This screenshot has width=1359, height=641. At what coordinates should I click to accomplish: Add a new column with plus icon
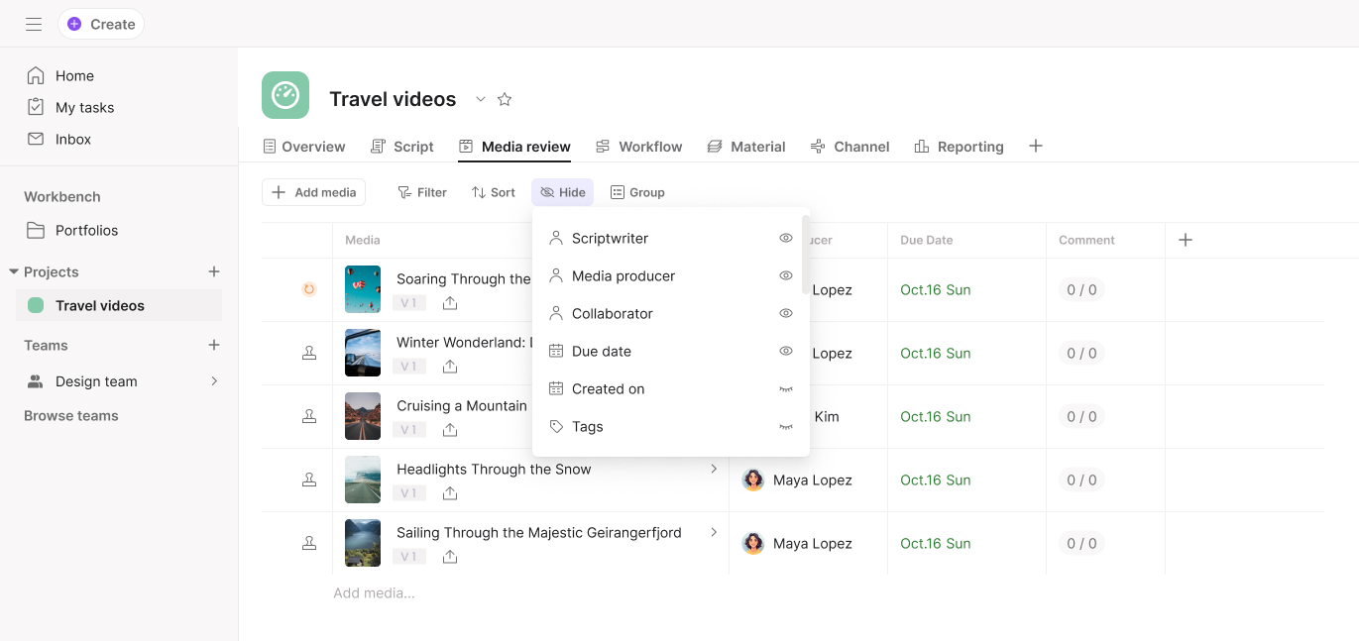click(x=1185, y=240)
